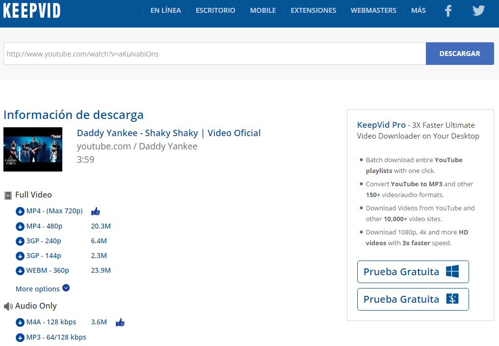Click the Mac Finder logo on Prueba Gratuita button

tap(452, 299)
